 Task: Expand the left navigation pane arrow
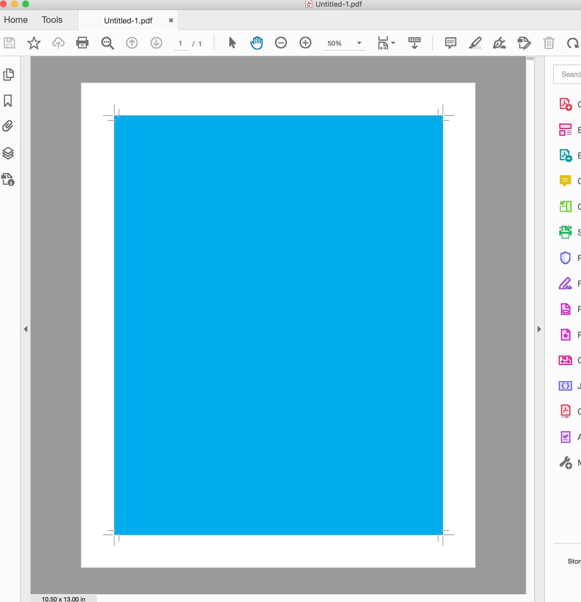[x=26, y=329]
